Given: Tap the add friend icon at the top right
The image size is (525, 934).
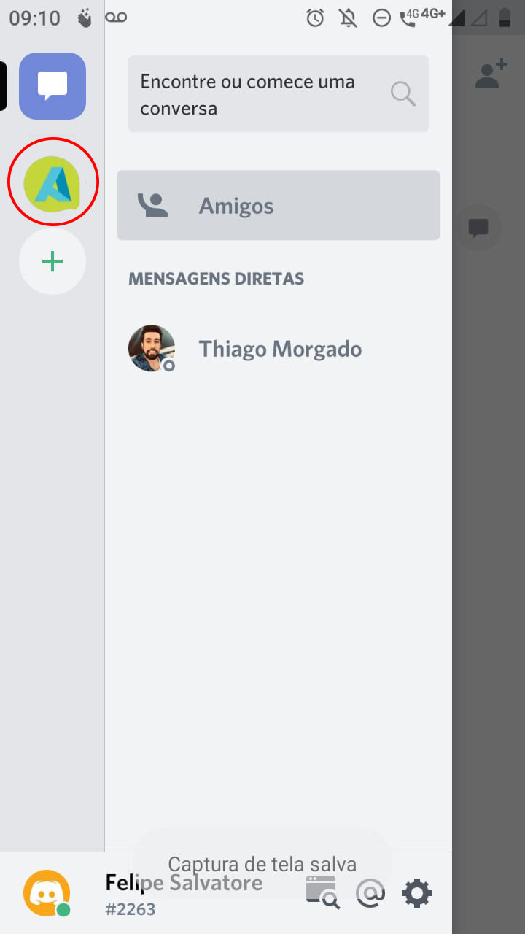Looking at the screenshot, I should click(491, 74).
